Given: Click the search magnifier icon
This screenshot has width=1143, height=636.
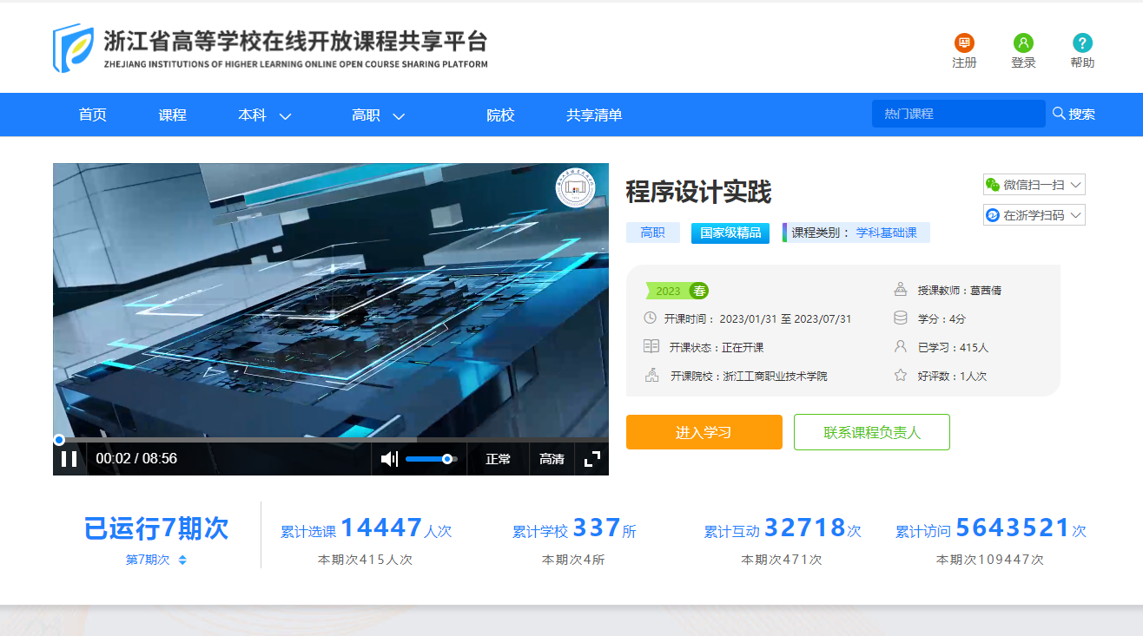Looking at the screenshot, I should 1059,114.
